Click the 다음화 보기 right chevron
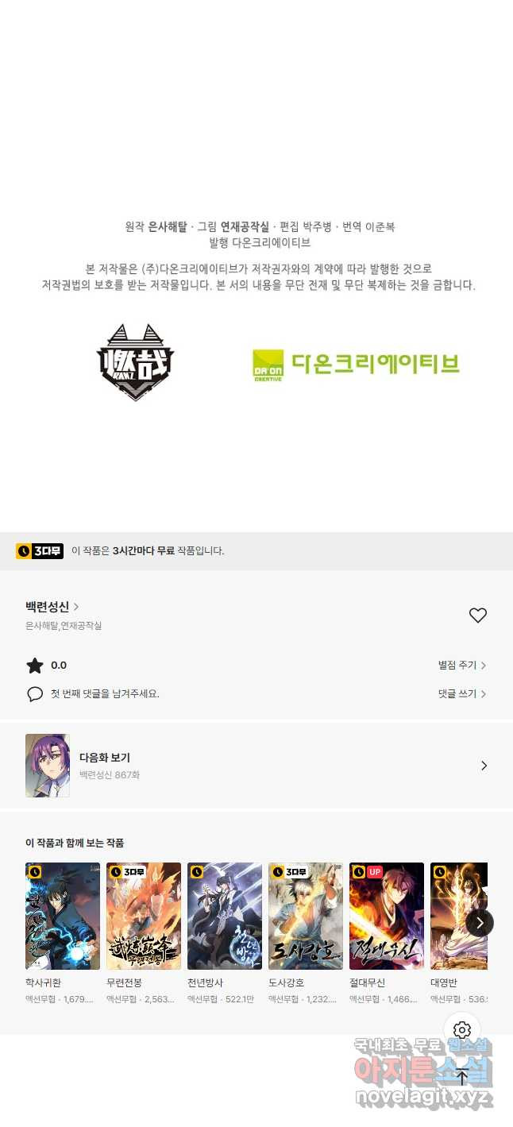The width and height of the screenshot is (513, 1127). pos(484,766)
